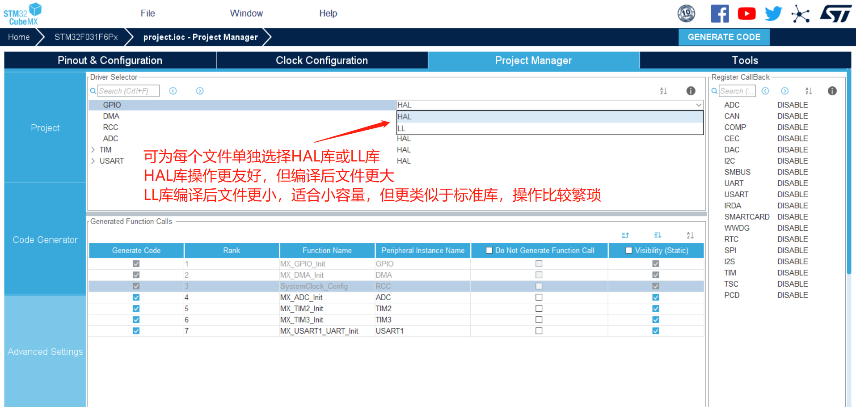Toggle static visibility for MX_TIM2_Init
This screenshot has height=407, width=856.
pyautogui.click(x=656, y=309)
